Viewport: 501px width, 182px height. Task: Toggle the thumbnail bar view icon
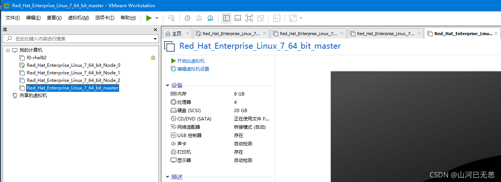tap(238, 18)
